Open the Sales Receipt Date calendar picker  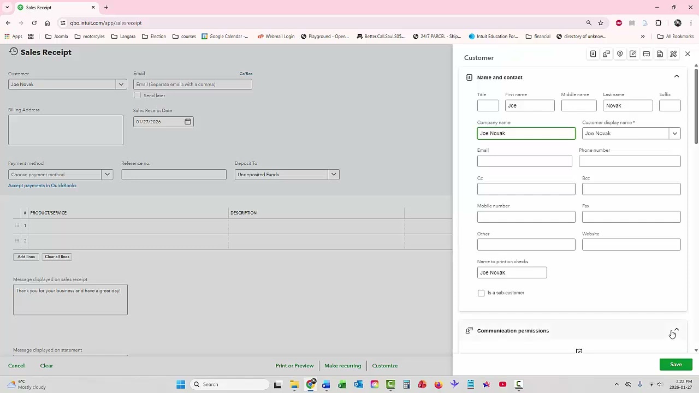click(x=188, y=122)
